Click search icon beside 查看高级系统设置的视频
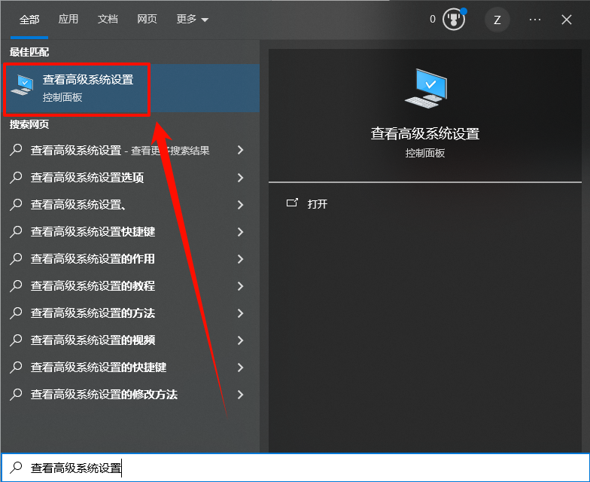The image size is (590, 482). coord(16,340)
